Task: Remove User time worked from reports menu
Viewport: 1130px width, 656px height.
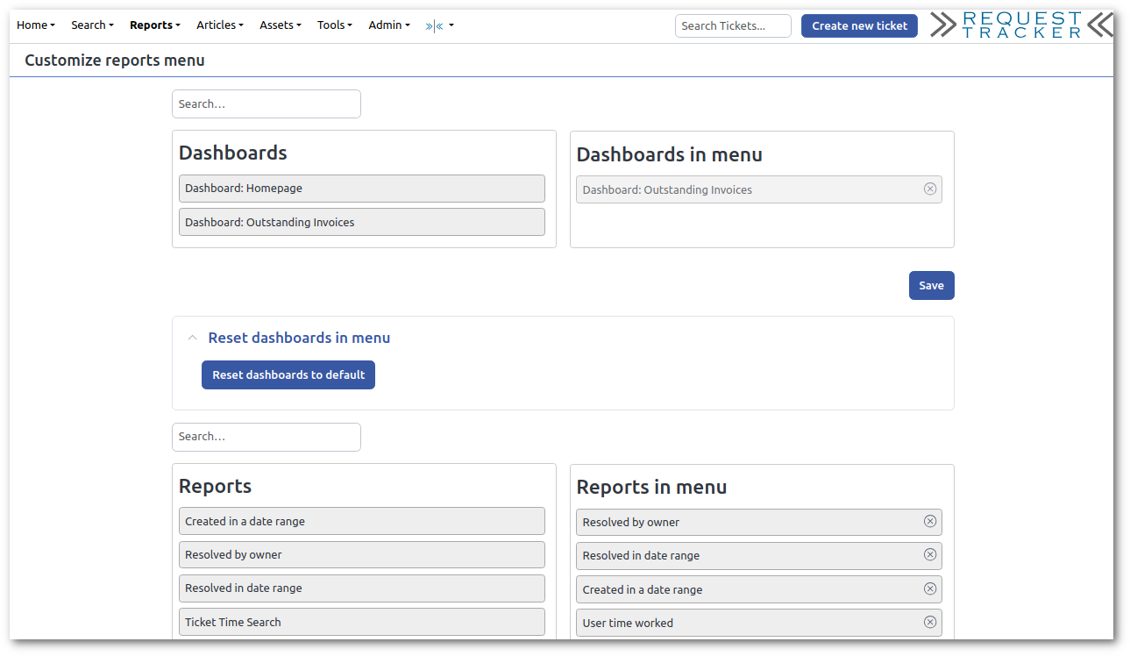Action: pos(930,622)
